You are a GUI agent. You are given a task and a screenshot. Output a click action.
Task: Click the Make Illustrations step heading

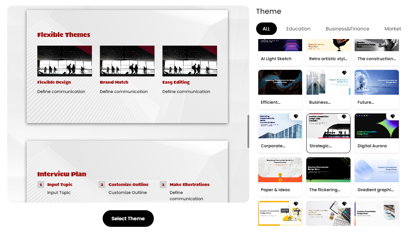(x=189, y=185)
